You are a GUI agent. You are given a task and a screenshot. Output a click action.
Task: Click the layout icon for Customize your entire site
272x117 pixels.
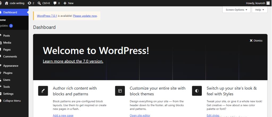coord(120,91)
